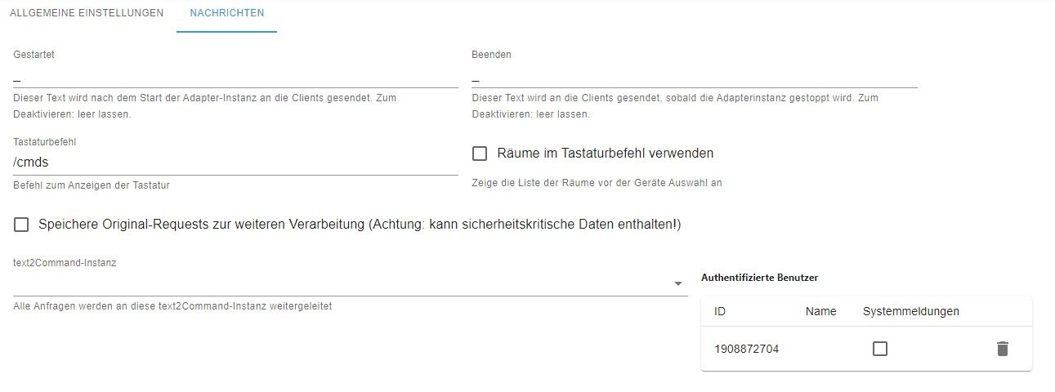The height and width of the screenshot is (392, 1055).
Task: Click the Systemmeldungen column header
Action: point(910,311)
